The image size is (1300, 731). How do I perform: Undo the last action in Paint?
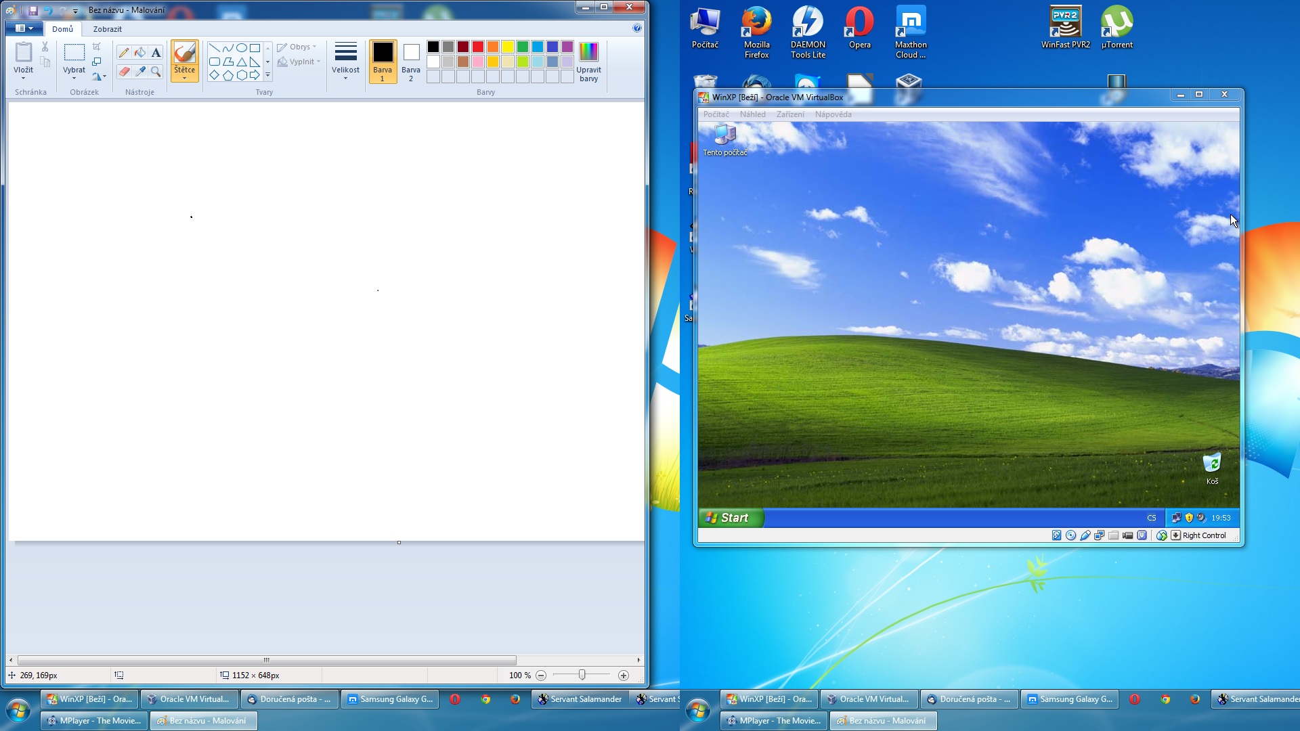tap(47, 10)
